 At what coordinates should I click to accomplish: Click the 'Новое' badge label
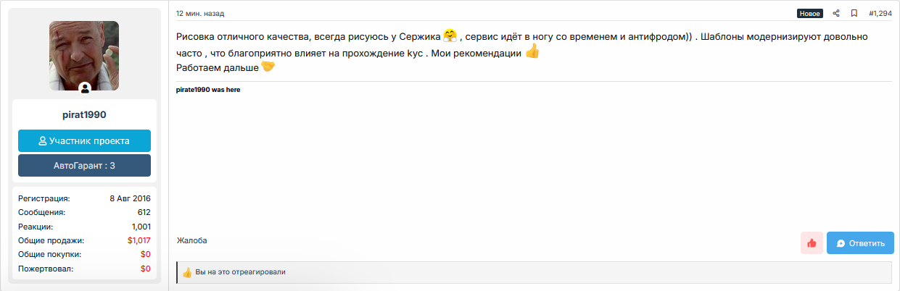point(809,13)
